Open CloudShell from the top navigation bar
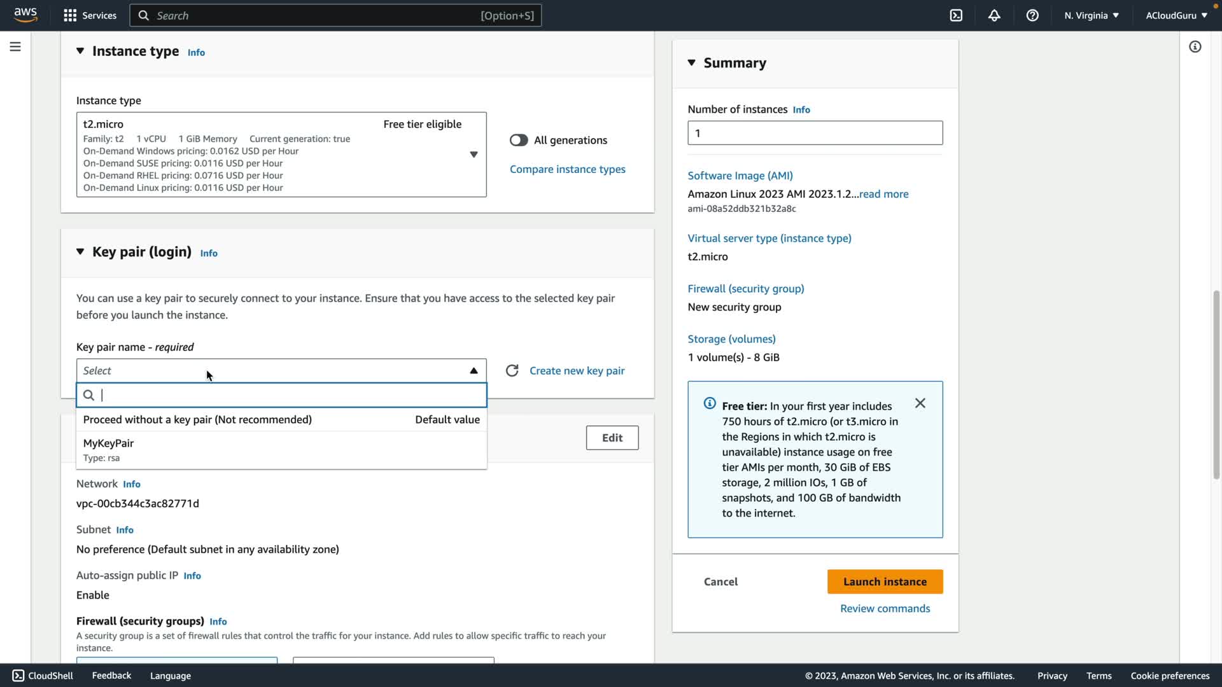The height and width of the screenshot is (687, 1222). (956, 15)
